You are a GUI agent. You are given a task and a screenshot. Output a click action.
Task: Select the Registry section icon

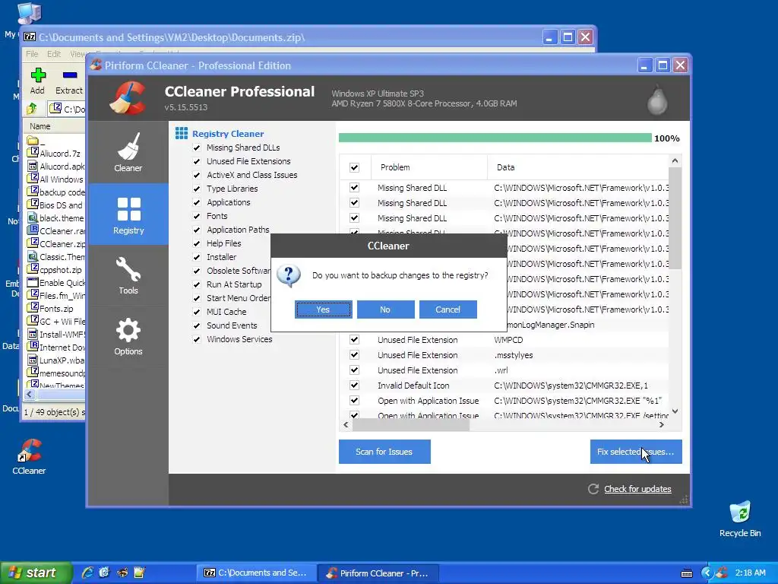[128, 209]
